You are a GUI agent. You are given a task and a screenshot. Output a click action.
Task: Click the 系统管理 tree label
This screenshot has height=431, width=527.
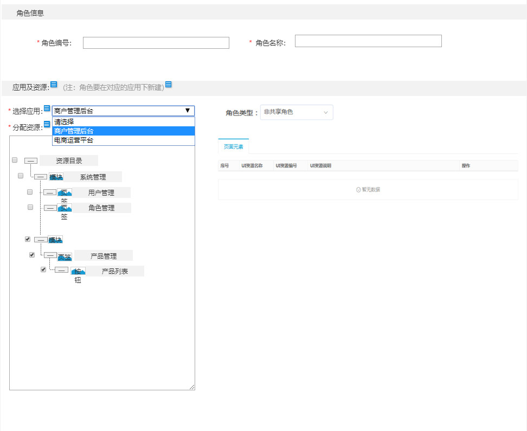pos(93,177)
